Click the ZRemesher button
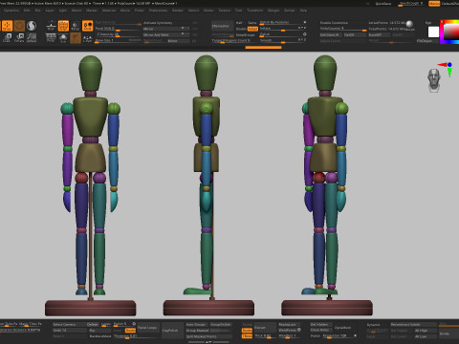This screenshot has width=459, height=344. click(x=222, y=26)
